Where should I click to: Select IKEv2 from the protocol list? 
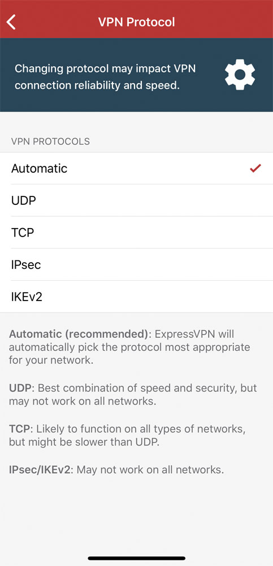point(136,297)
